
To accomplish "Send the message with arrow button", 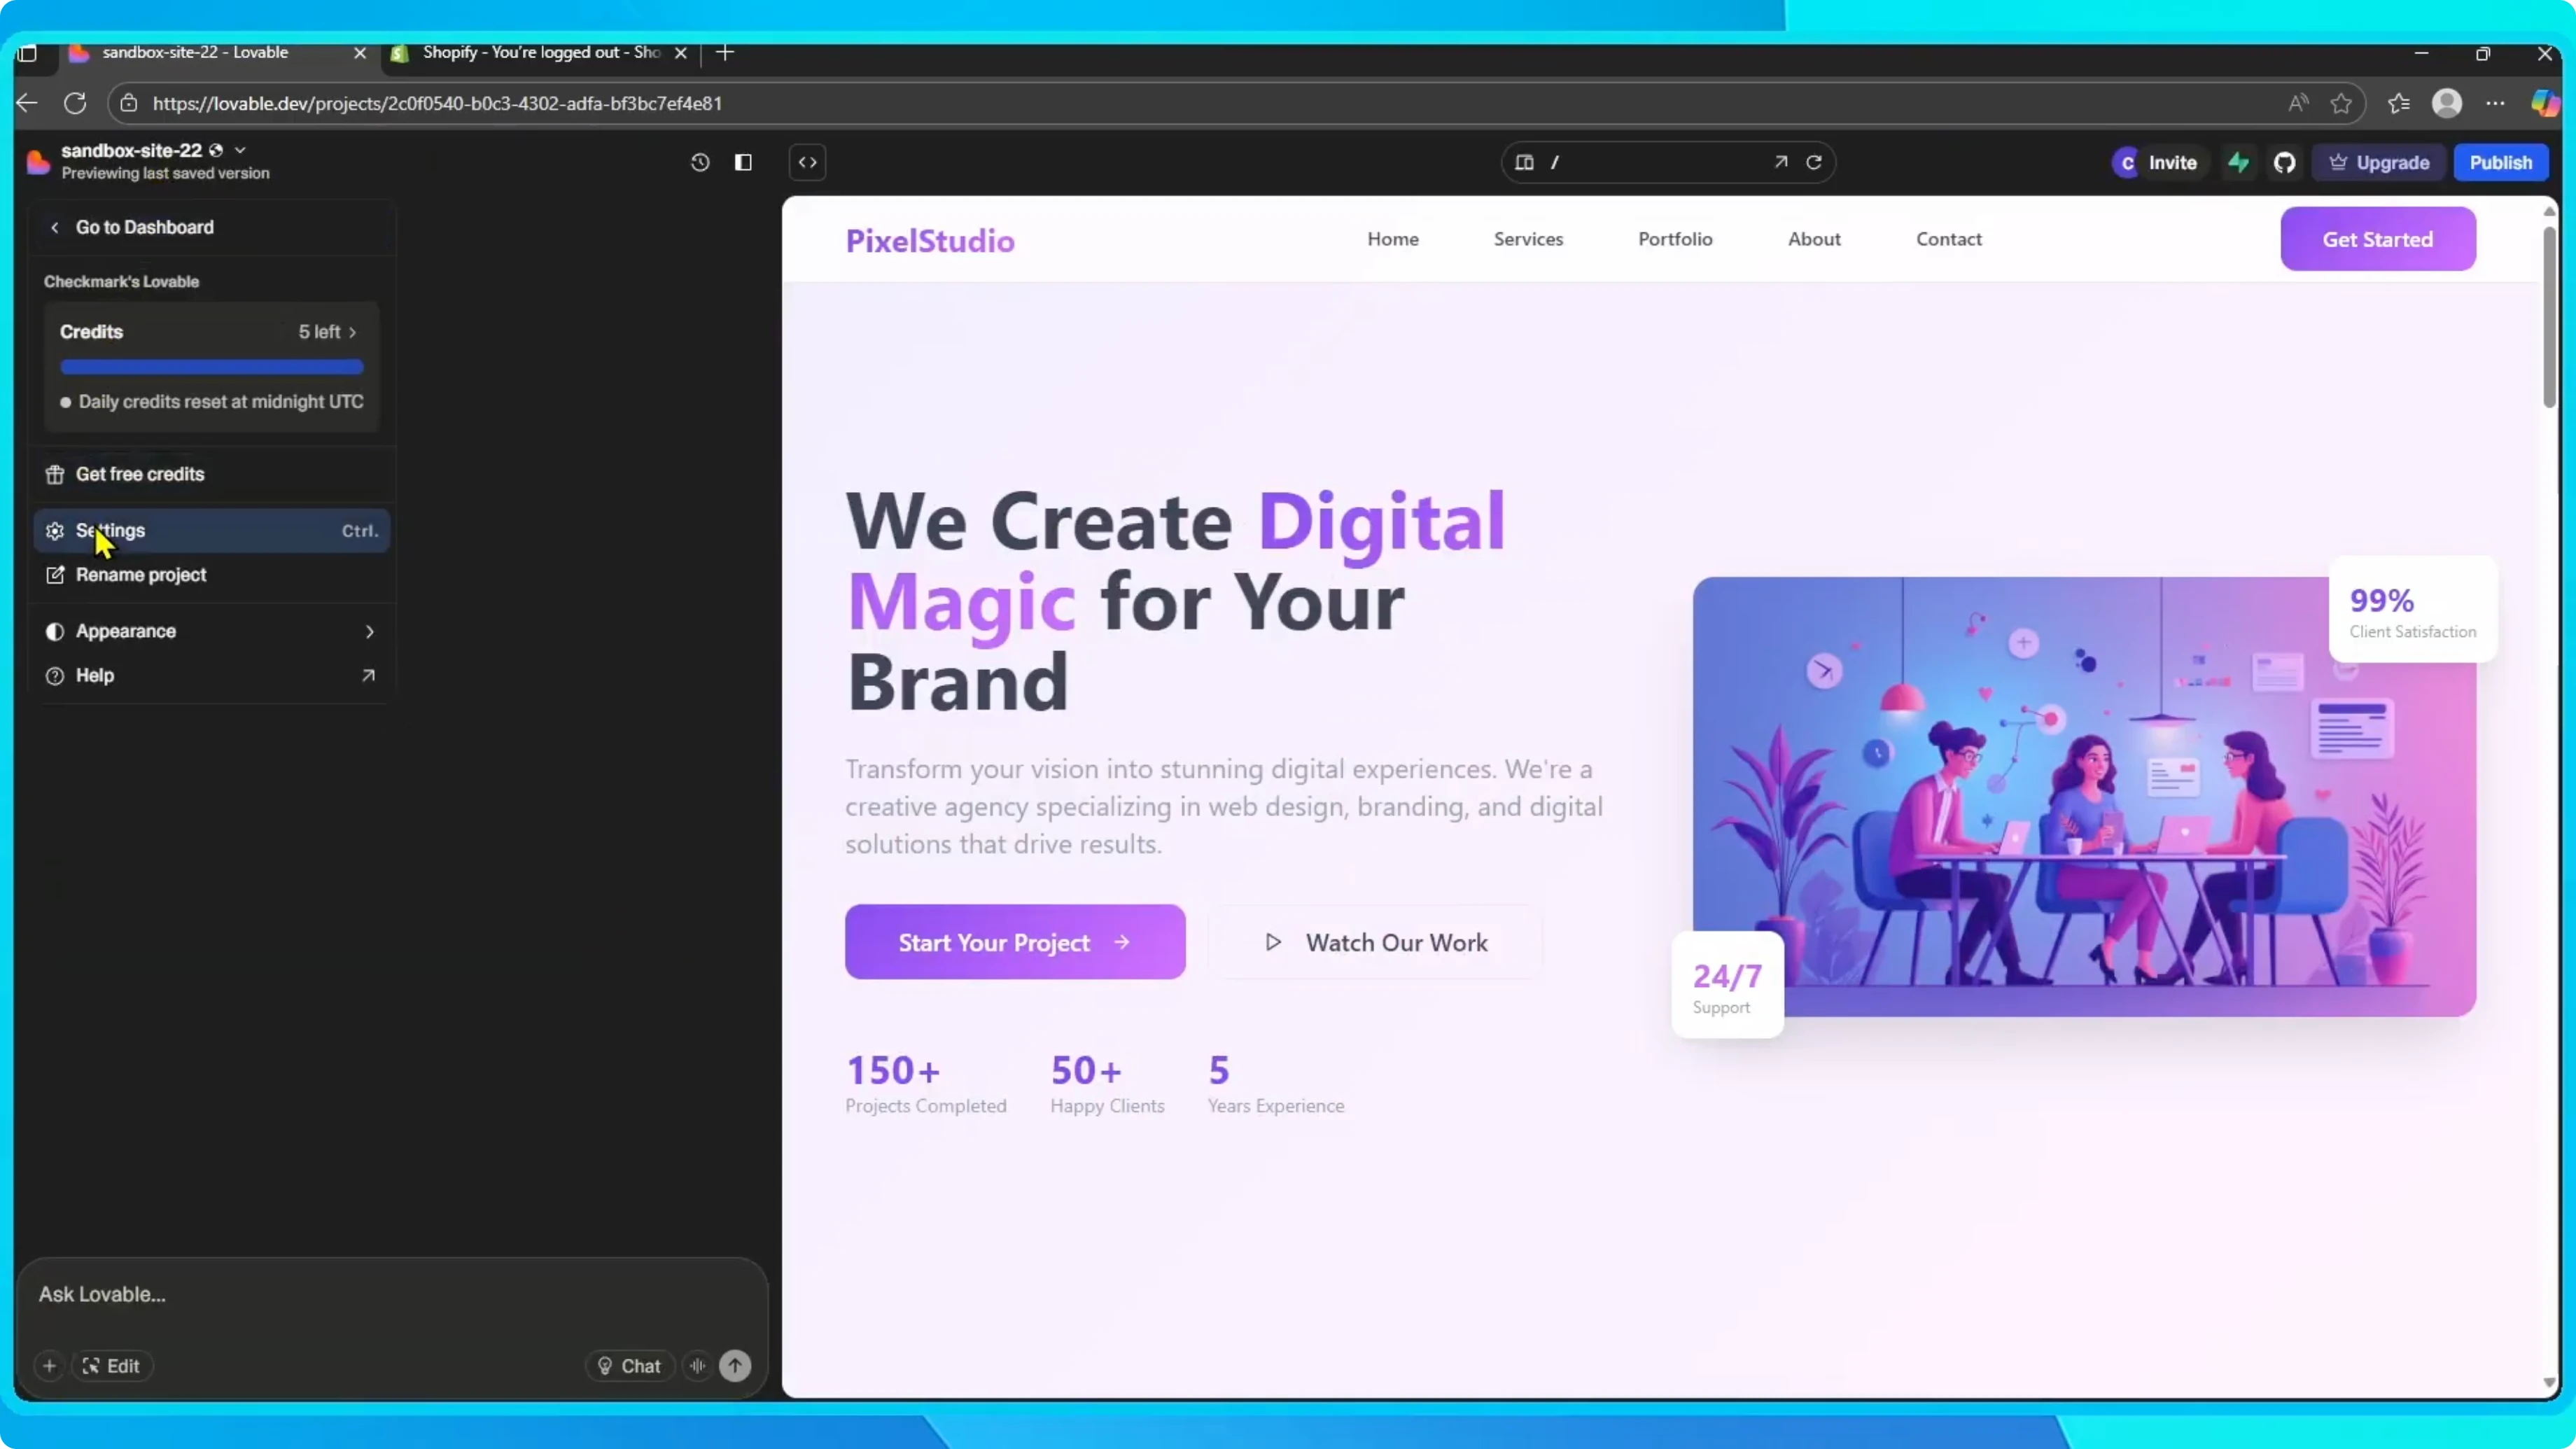I will (735, 1366).
